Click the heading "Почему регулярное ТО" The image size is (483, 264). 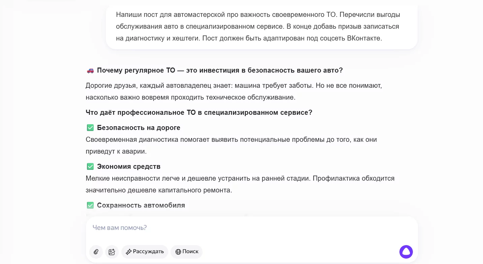click(x=220, y=71)
